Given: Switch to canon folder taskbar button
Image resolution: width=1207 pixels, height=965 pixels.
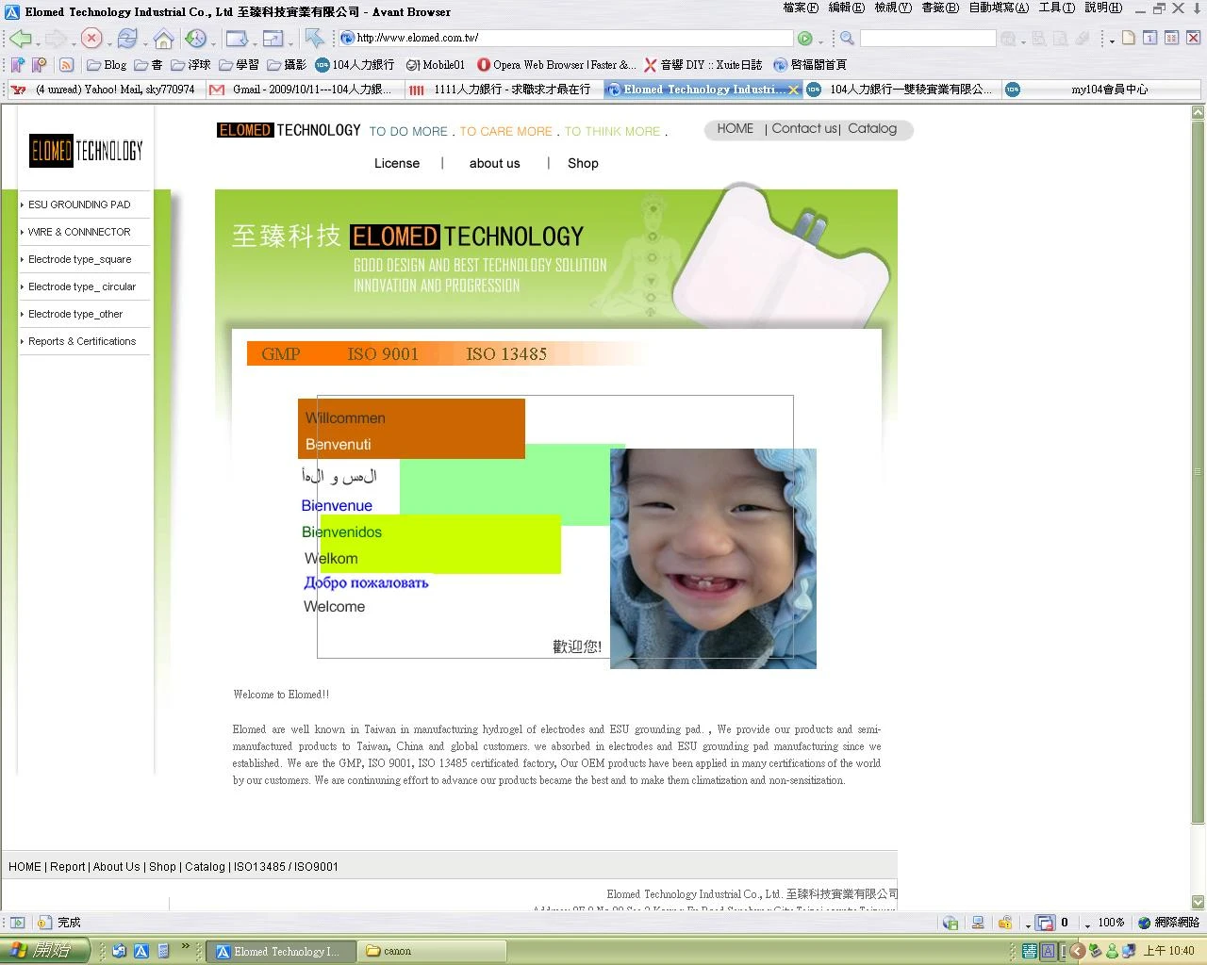Looking at the screenshot, I should tap(433, 952).
